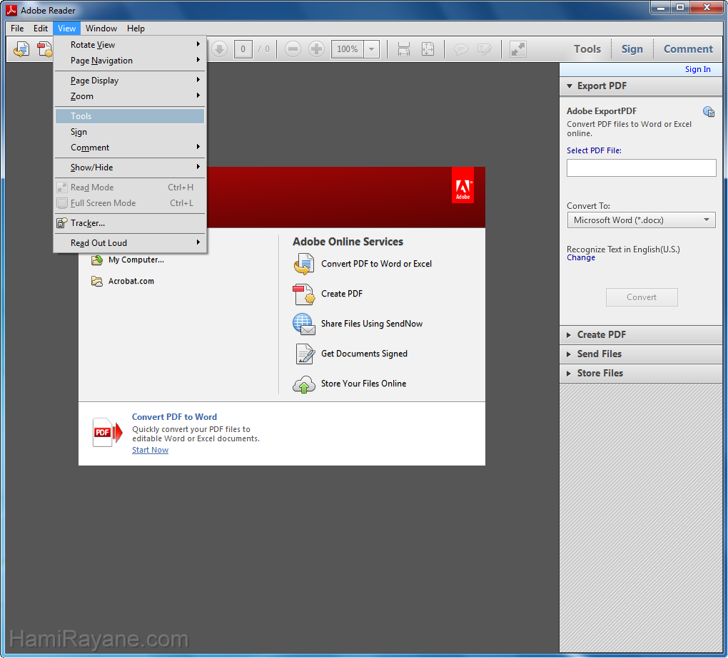Go to next page arrow icon
This screenshot has height=658, width=728.
[219, 48]
